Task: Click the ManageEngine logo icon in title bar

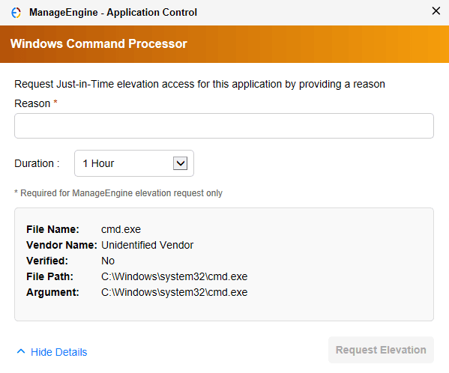Action: (x=16, y=13)
